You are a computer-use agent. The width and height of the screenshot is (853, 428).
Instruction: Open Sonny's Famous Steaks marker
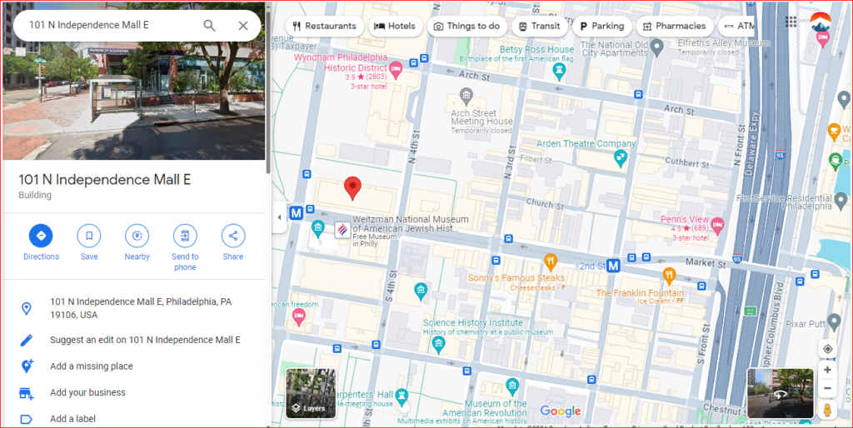pos(551,262)
